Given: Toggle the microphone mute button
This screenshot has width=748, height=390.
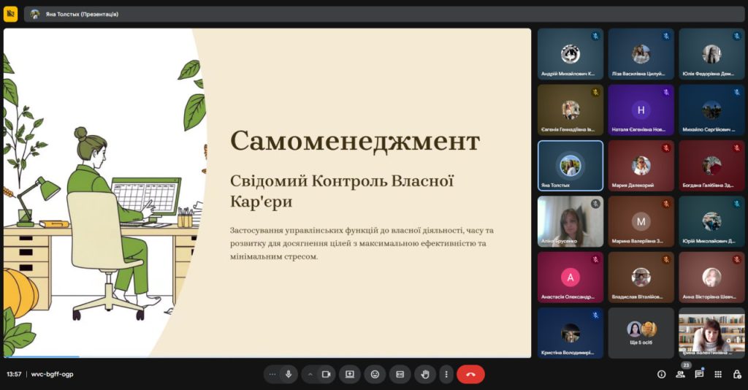Looking at the screenshot, I should [x=289, y=374].
